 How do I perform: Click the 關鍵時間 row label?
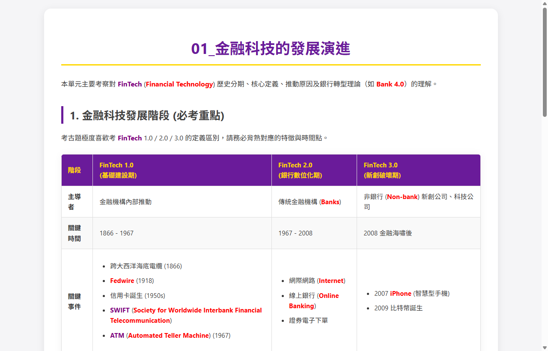coord(77,233)
